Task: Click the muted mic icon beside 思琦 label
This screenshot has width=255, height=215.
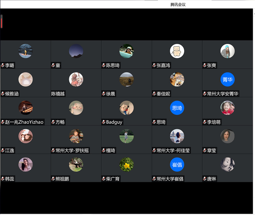Action: coord(154,122)
